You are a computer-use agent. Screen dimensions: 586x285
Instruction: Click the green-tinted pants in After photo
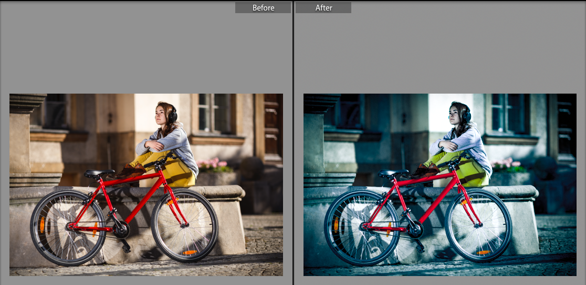coord(473,172)
